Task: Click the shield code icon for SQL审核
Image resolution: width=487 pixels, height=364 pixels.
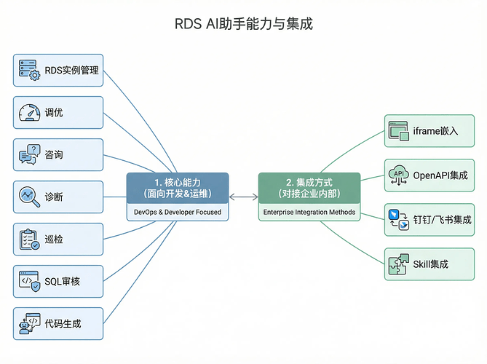Action: pos(29,281)
